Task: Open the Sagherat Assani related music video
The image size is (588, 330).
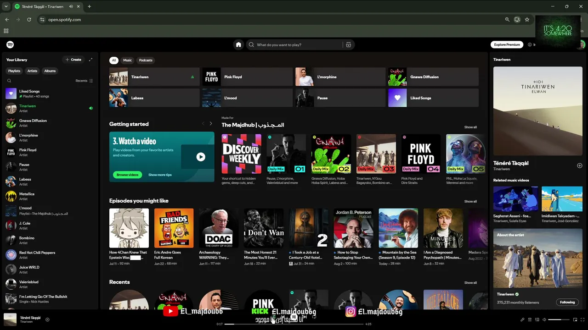Action: 515,204
